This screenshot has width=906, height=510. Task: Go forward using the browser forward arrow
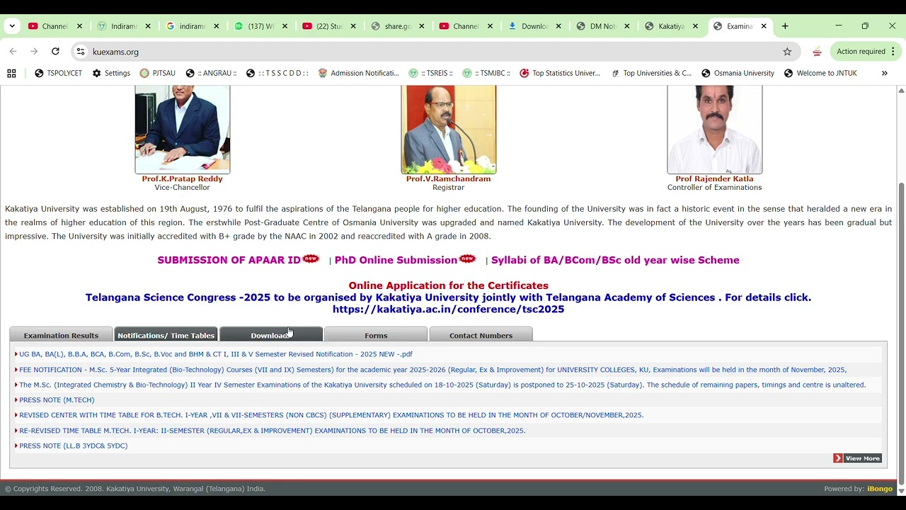pos(34,52)
